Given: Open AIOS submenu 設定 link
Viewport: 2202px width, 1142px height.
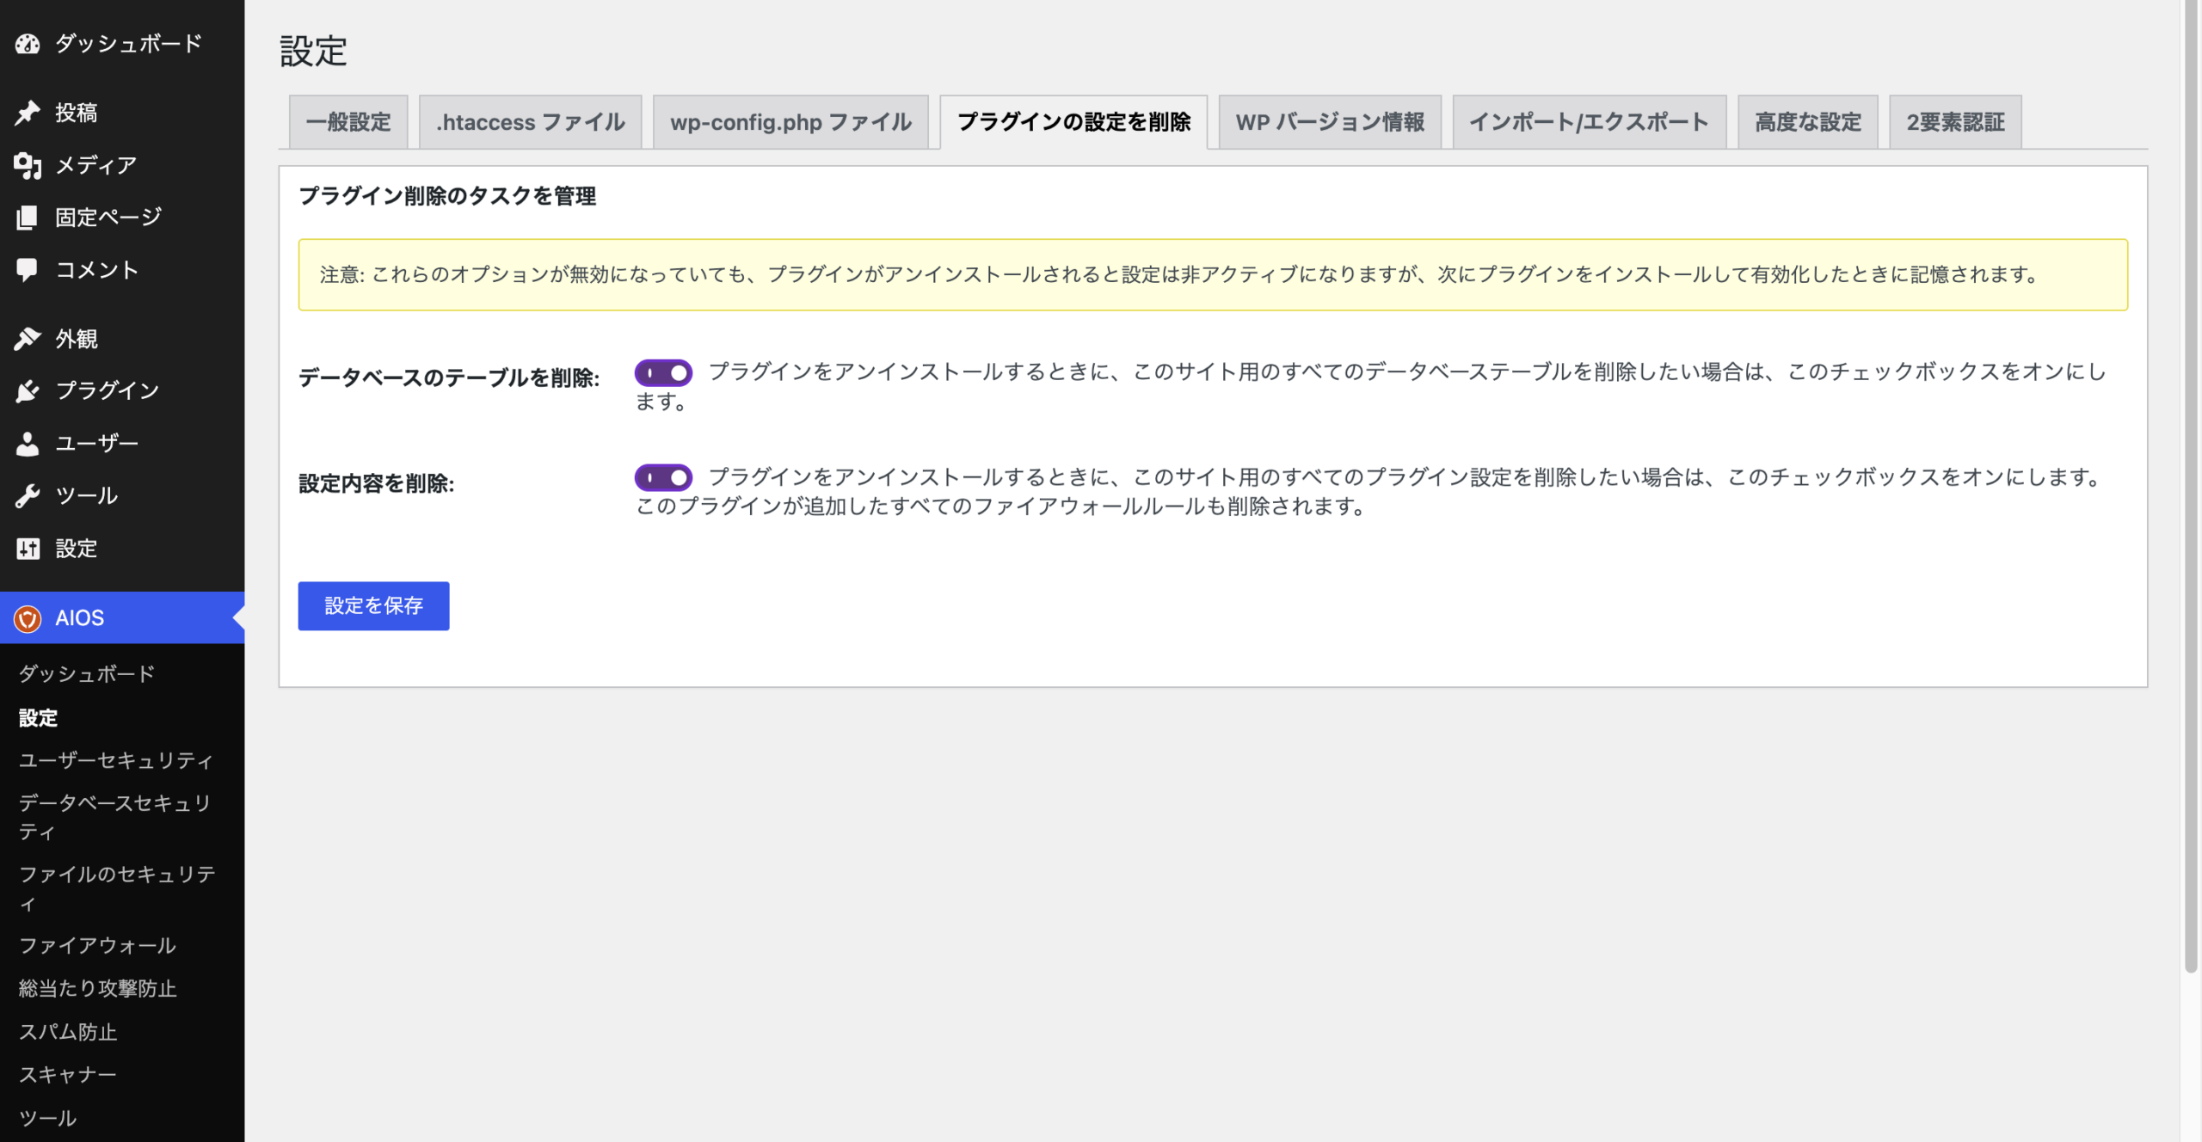Looking at the screenshot, I should [39, 718].
